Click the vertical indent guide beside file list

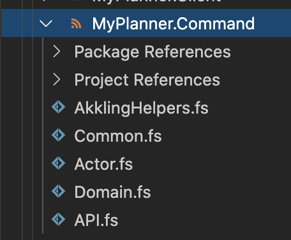pyautogui.click(x=43, y=135)
